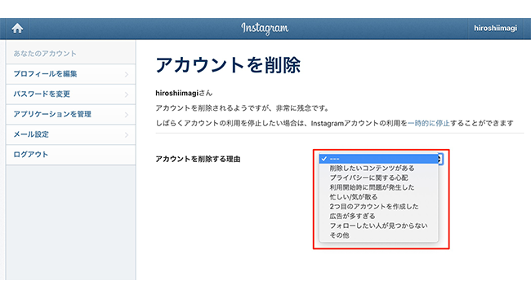The height and width of the screenshot is (298, 531).
Task: Open メール設定 in sidebar
Action: pos(71,134)
